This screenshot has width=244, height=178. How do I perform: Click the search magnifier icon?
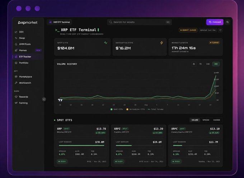pyautogui.click(x=111, y=22)
